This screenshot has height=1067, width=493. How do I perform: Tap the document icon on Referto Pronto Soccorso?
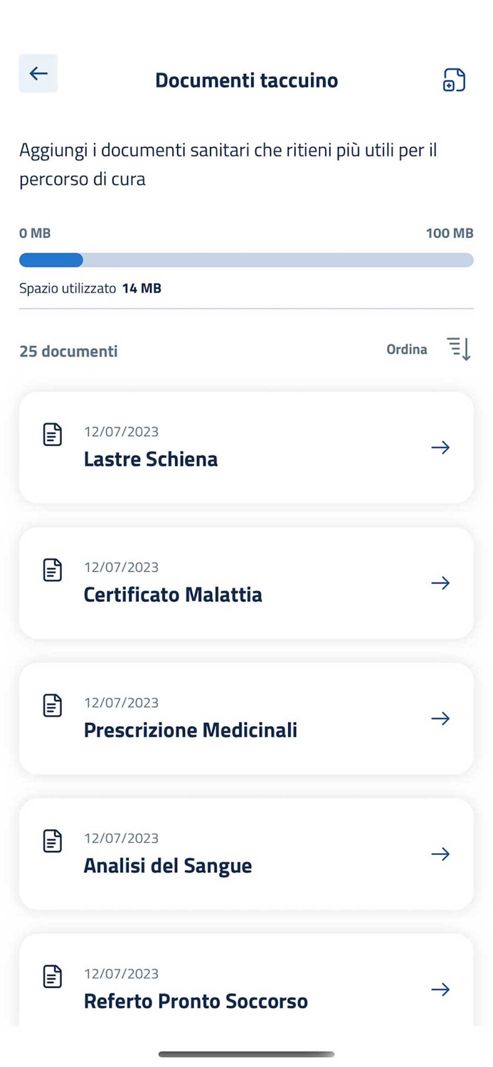pyautogui.click(x=53, y=976)
